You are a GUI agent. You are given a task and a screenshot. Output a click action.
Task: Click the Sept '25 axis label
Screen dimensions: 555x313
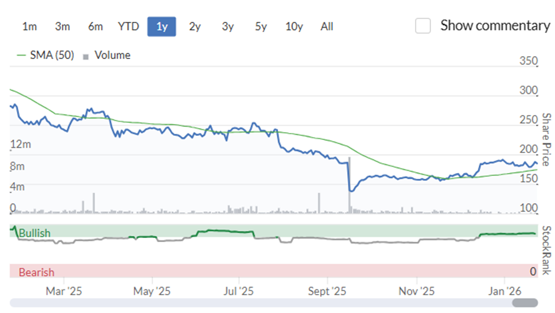pyautogui.click(x=327, y=291)
